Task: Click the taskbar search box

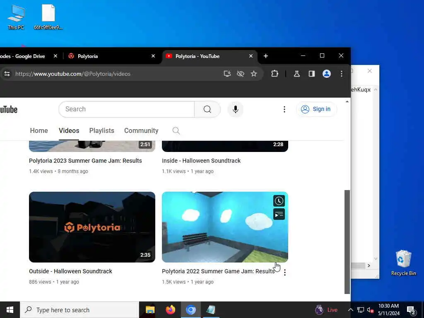Action: tap(79, 310)
